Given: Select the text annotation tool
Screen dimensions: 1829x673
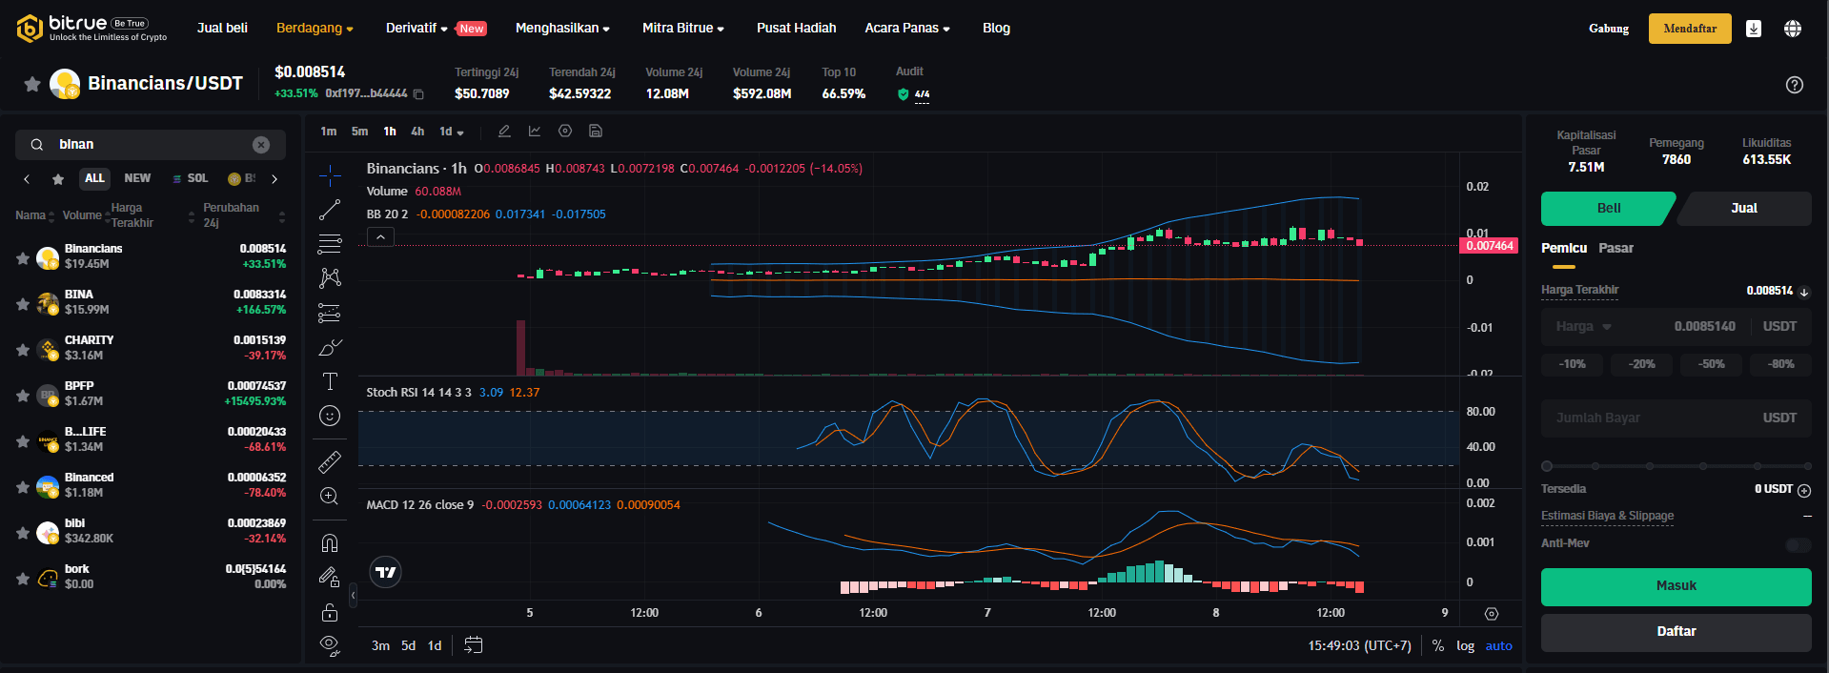Looking at the screenshot, I should [x=330, y=381].
